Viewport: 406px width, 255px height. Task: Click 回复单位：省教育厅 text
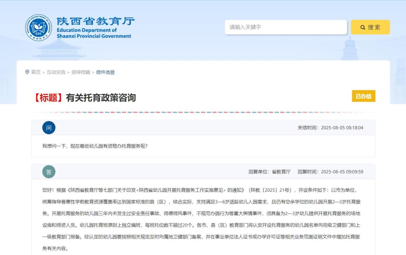pos(270,172)
